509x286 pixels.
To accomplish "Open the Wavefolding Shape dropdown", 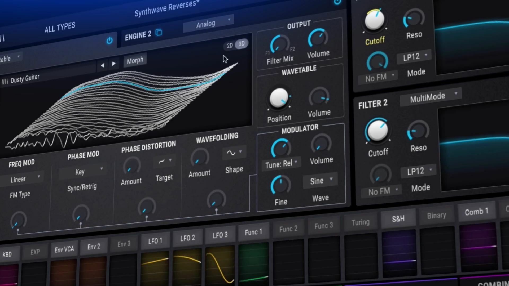I will pos(234,152).
